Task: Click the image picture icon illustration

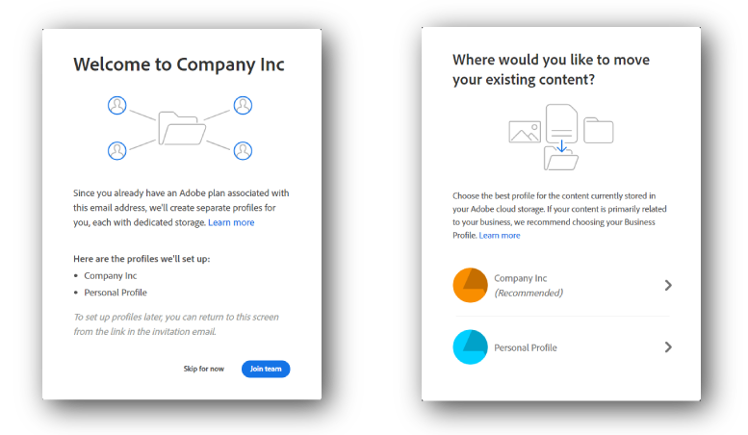Action: coord(525,132)
